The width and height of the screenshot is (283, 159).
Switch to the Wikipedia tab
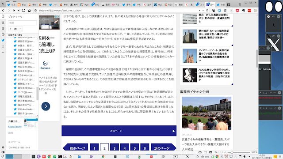click(179, 5)
